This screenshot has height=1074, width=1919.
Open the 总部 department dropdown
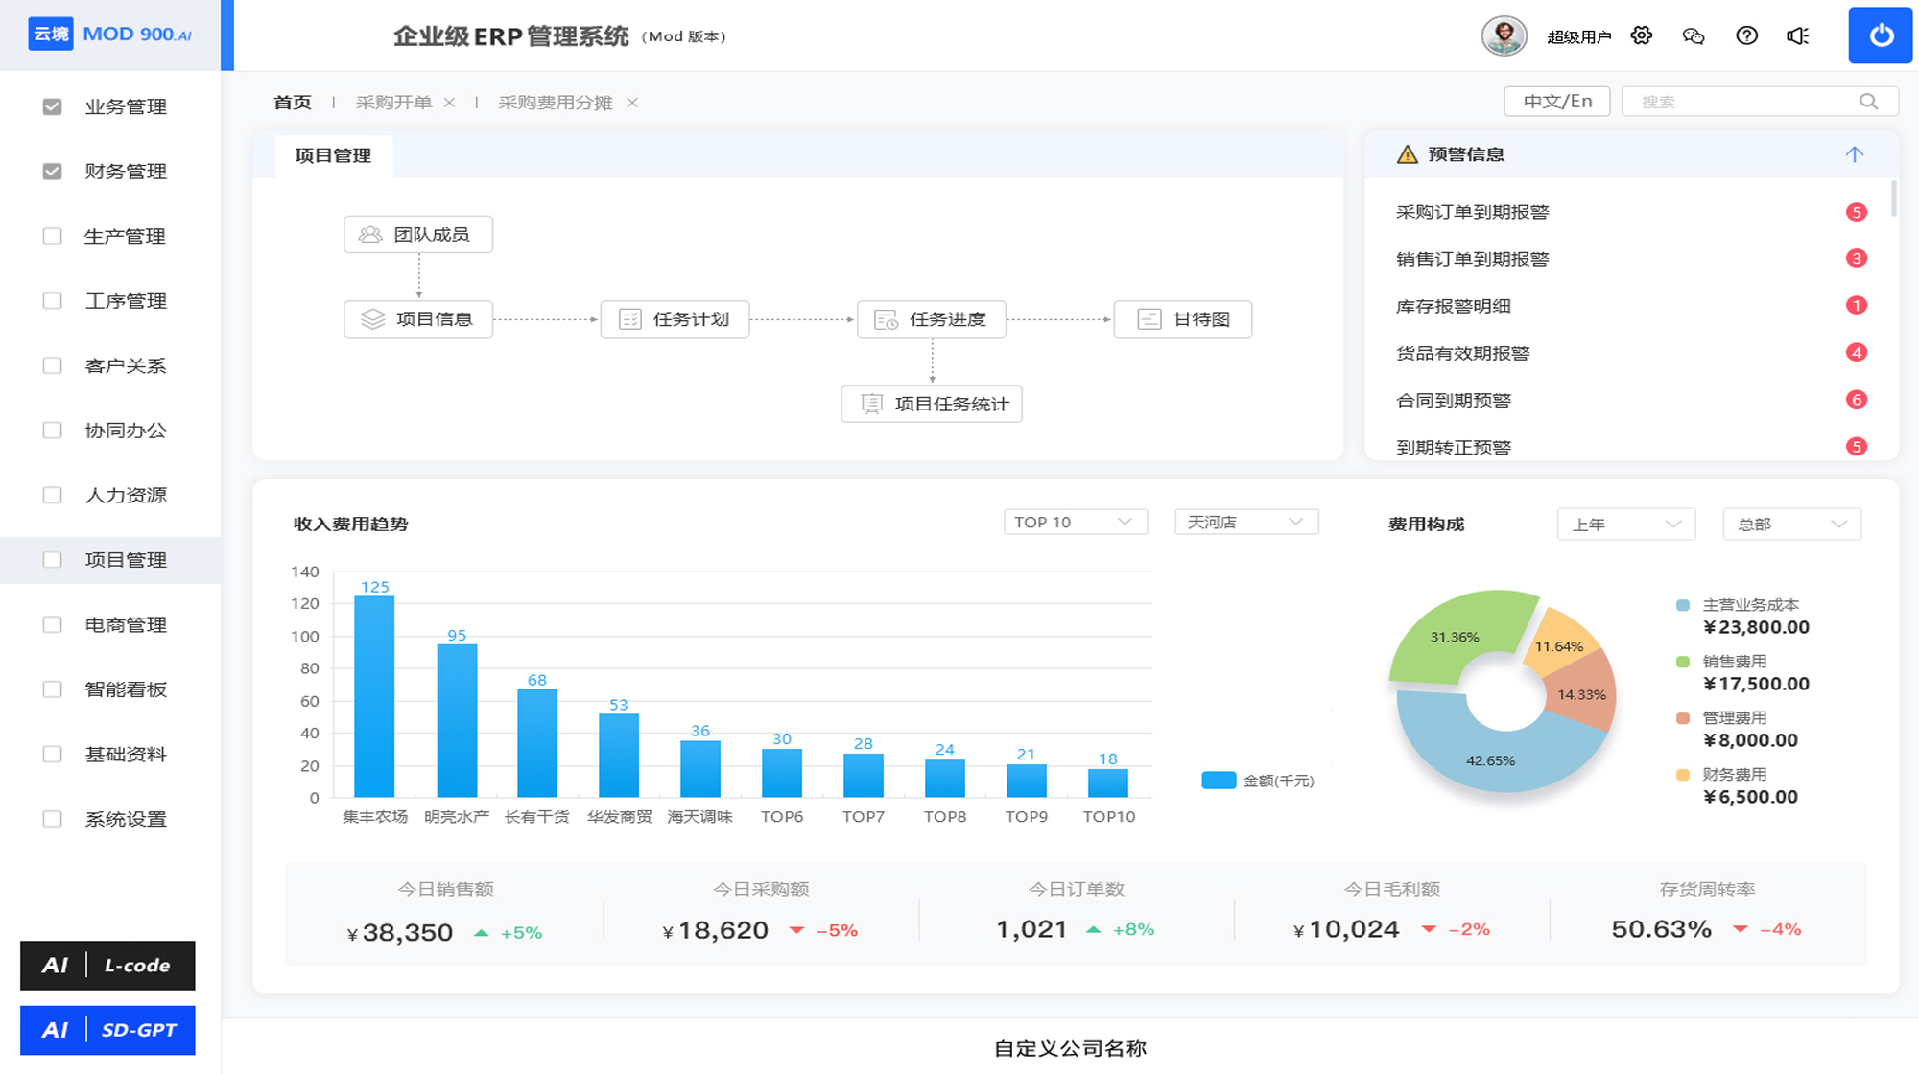1792,525
